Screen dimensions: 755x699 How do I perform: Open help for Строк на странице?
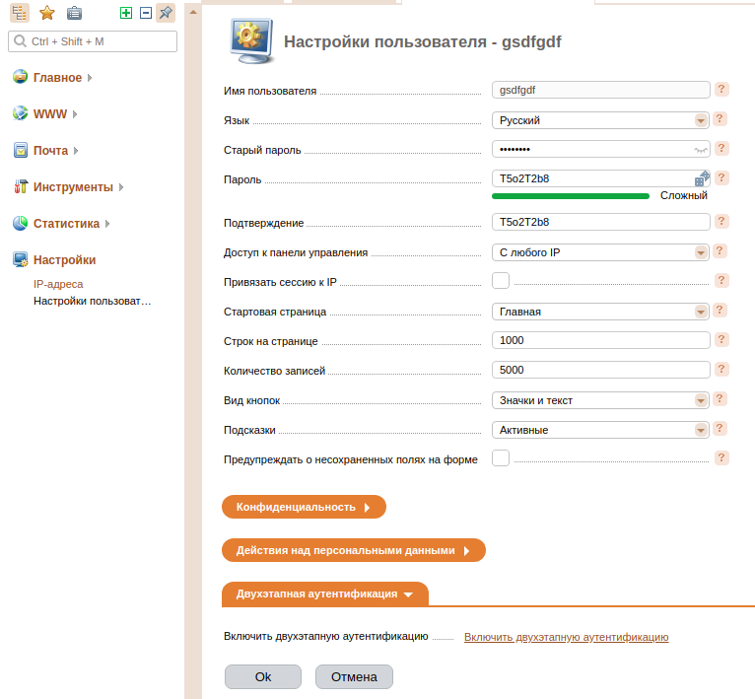(x=721, y=339)
